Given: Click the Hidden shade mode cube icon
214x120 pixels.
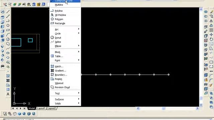Looking at the screenshot, I should 15,114.
